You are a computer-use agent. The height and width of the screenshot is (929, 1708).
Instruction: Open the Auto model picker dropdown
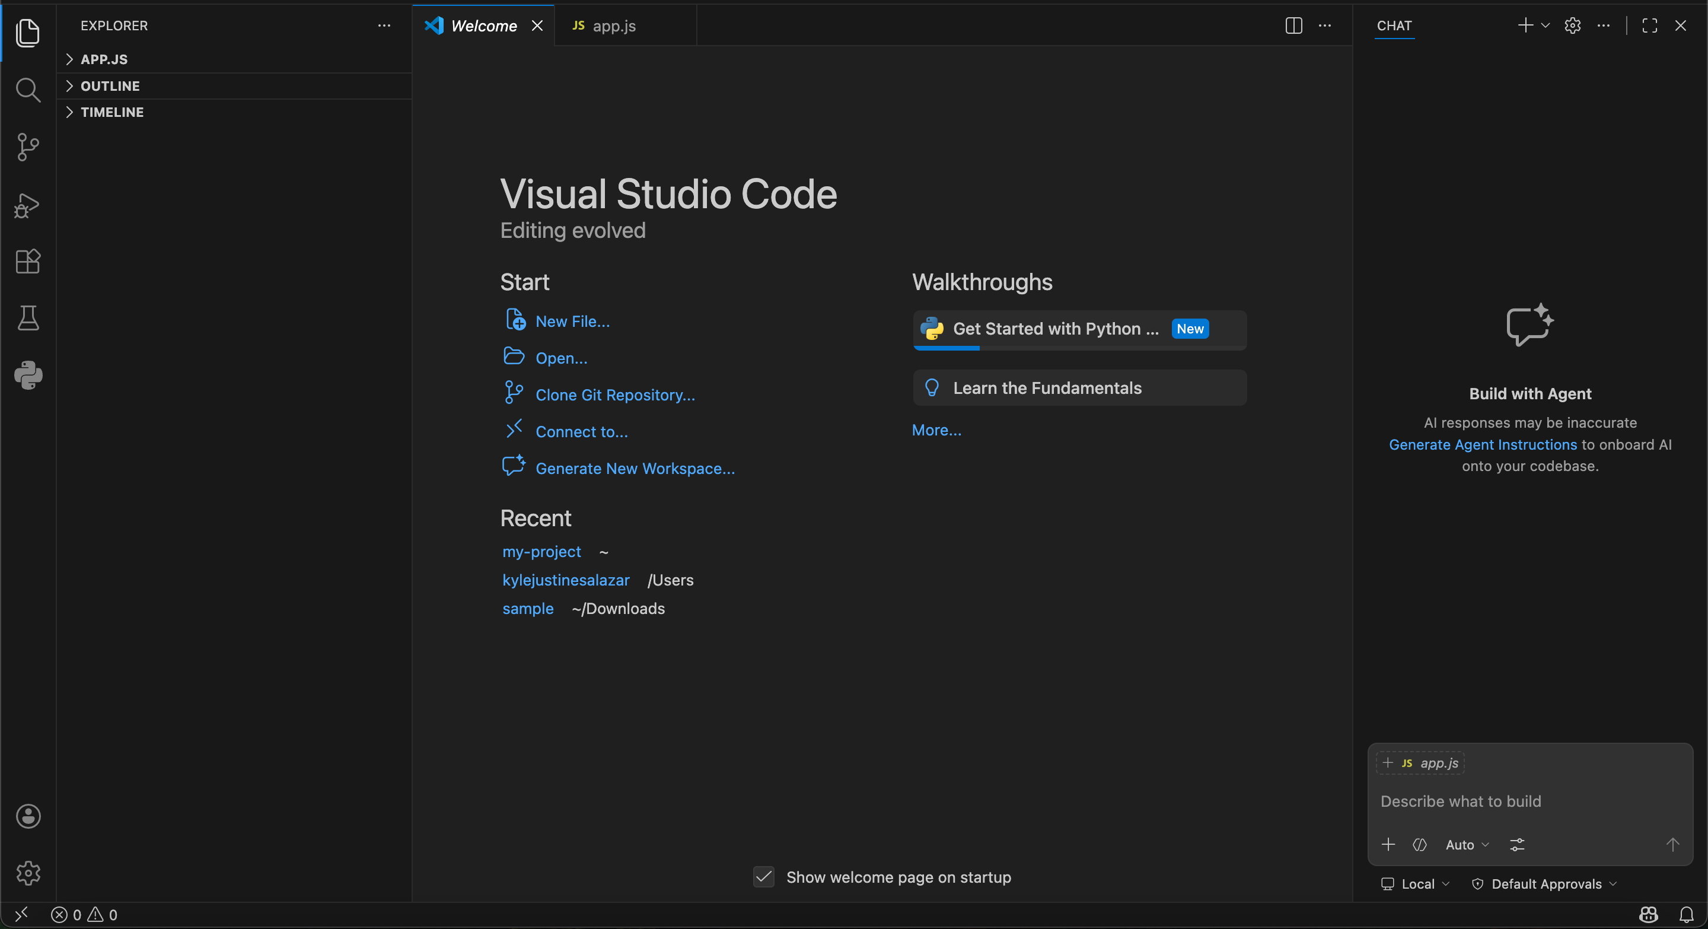point(1467,844)
